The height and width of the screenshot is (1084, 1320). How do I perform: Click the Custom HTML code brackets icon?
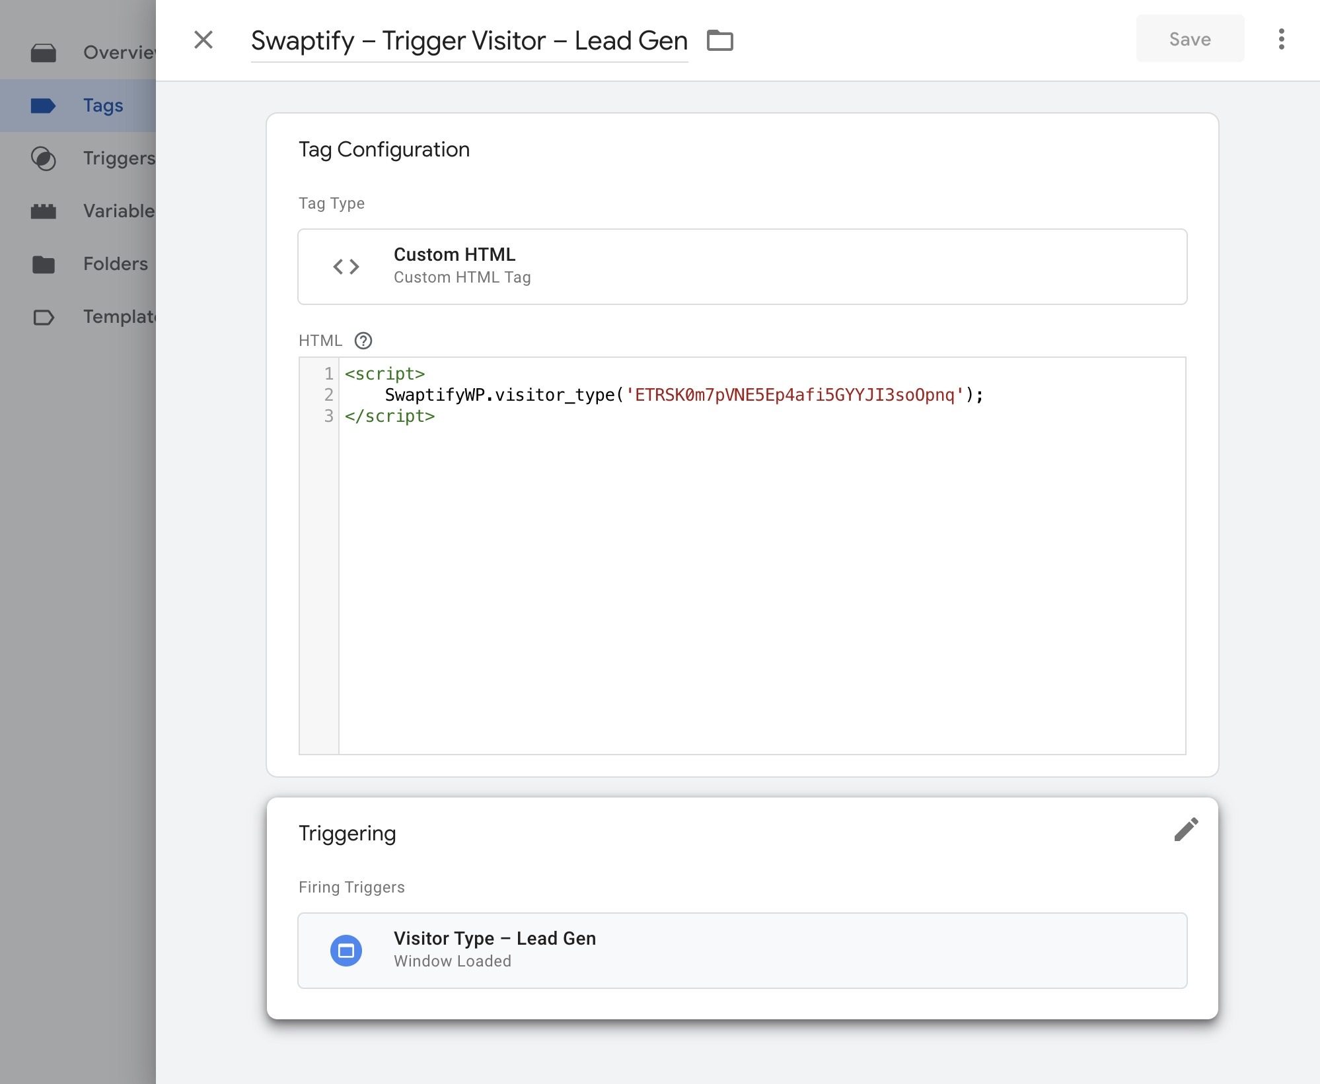click(x=346, y=267)
